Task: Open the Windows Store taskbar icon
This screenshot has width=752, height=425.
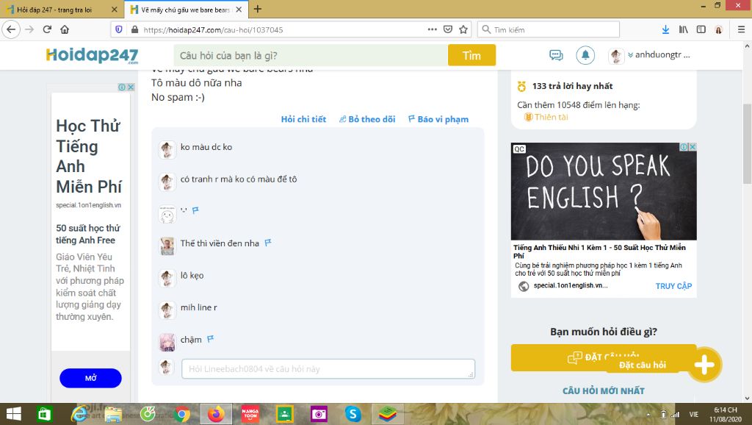Action: pyautogui.click(x=45, y=414)
